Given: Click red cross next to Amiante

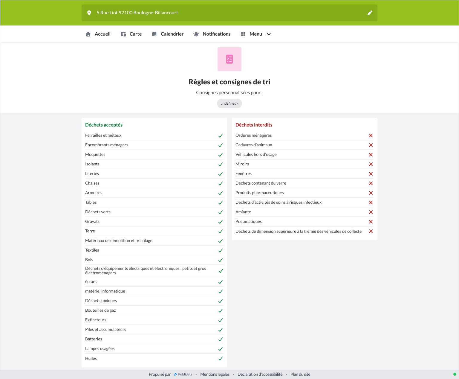Looking at the screenshot, I should click(371, 212).
